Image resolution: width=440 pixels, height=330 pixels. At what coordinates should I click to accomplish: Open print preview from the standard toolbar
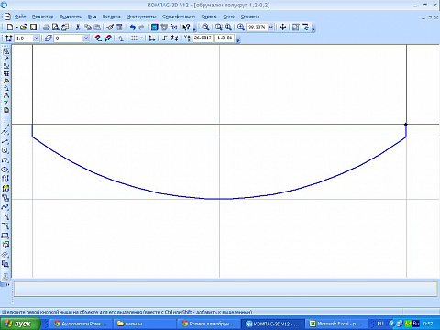pyautogui.click(x=56, y=27)
